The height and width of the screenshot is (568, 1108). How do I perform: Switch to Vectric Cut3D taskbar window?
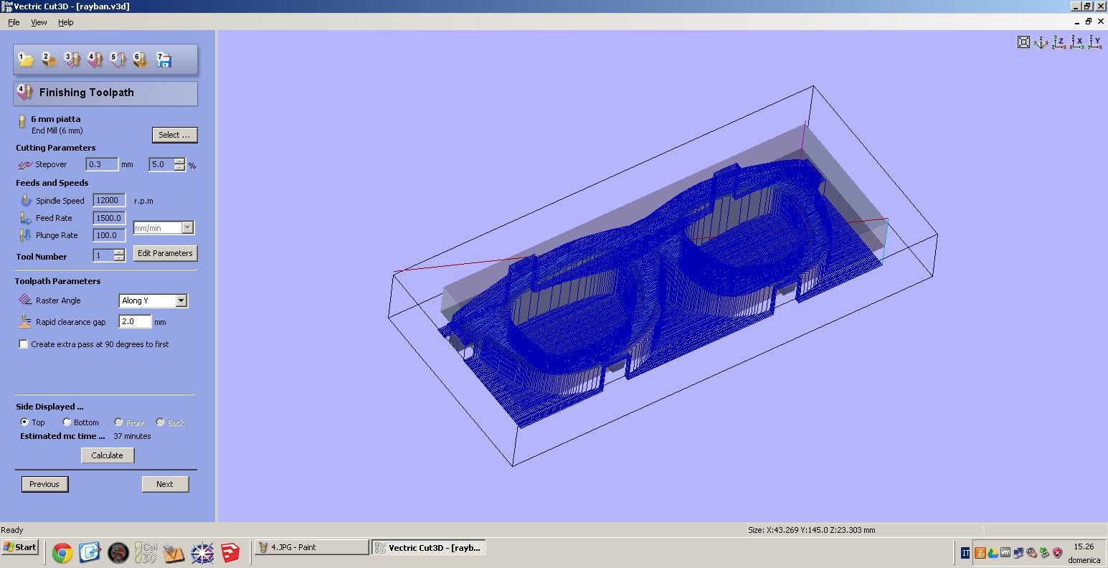428,547
